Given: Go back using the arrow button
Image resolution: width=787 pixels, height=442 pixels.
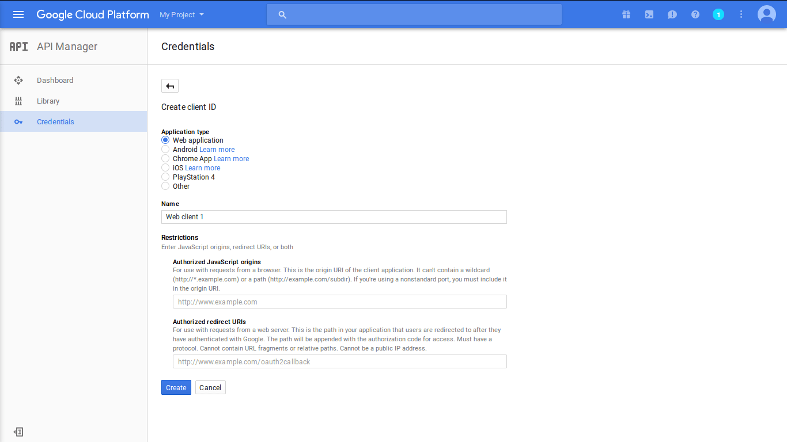Looking at the screenshot, I should (170, 86).
